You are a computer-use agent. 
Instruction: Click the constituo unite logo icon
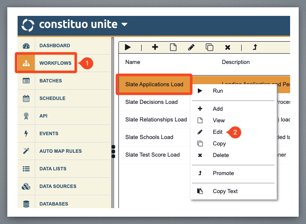pos(28,25)
